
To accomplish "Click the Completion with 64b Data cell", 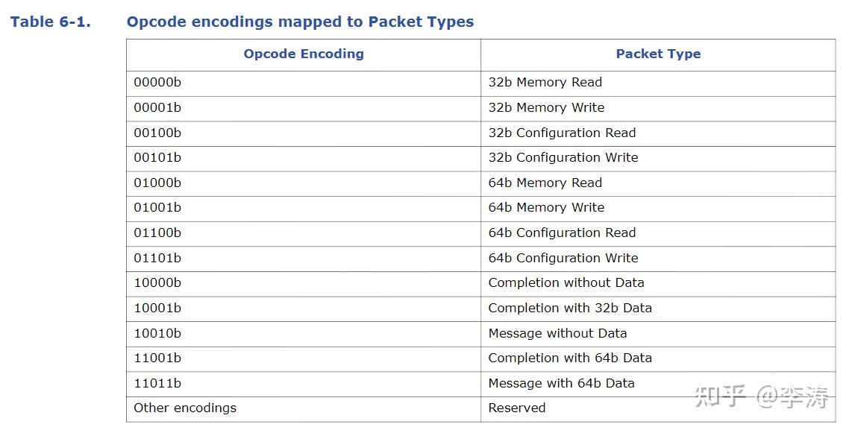I will click(570, 358).
